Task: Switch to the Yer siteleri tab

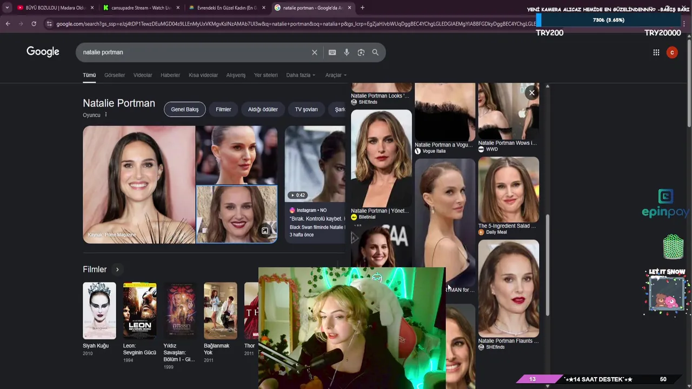Action: click(266, 75)
